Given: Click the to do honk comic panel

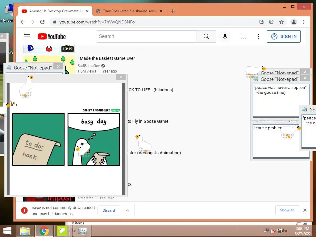Looking at the screenshot, I should coord(39,139).
